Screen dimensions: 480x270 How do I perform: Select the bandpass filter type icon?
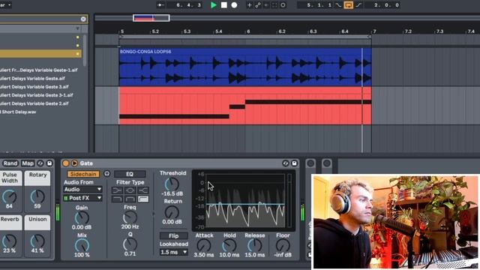point(130,199)
